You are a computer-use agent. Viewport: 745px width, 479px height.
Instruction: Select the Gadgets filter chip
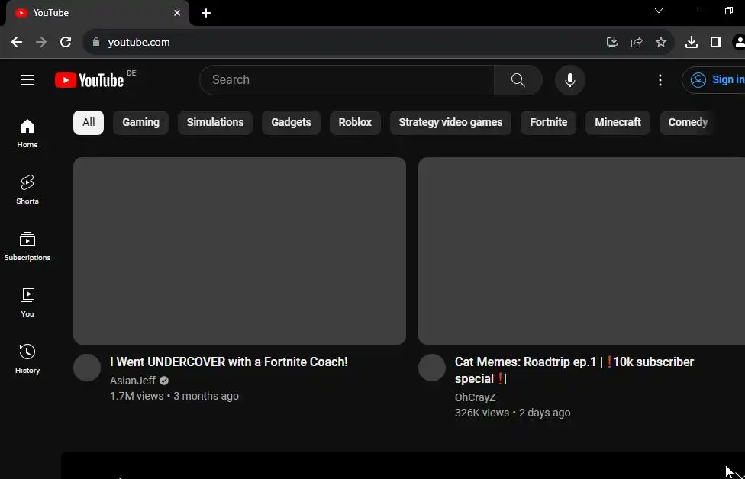[291, 123]
